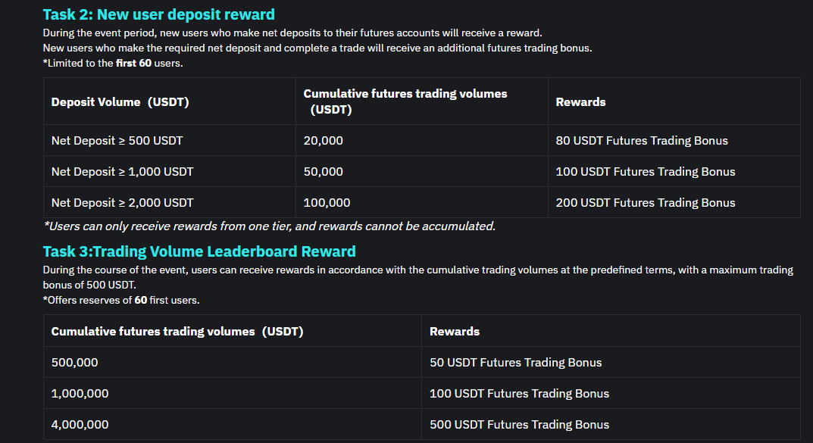Click 'Deposit Volume (USDT)' column header
Viewport: 813px width, 443px height.
pyautogui.click(x=170, y=101)
